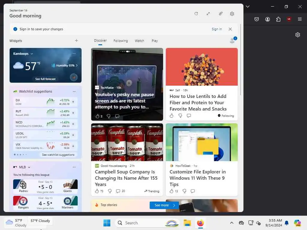The height and width of the screenshot is (230, 307).
Task: Dismiss the sign-in banner
Action: click(230, 29)
